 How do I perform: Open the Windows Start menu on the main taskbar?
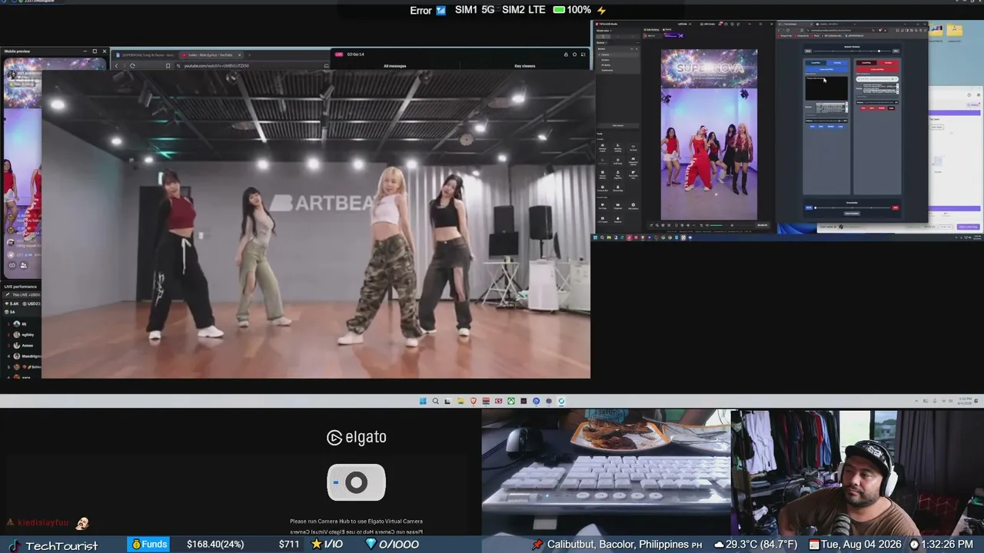(423, 401)
